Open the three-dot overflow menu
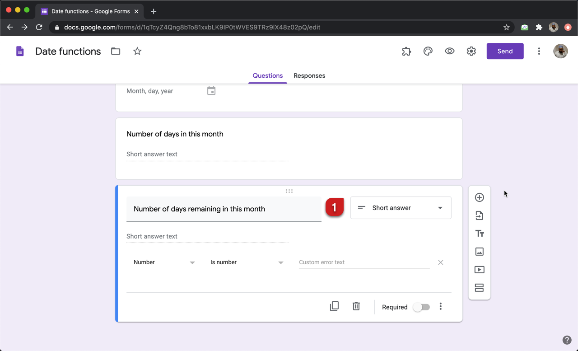 pos(539,51)
